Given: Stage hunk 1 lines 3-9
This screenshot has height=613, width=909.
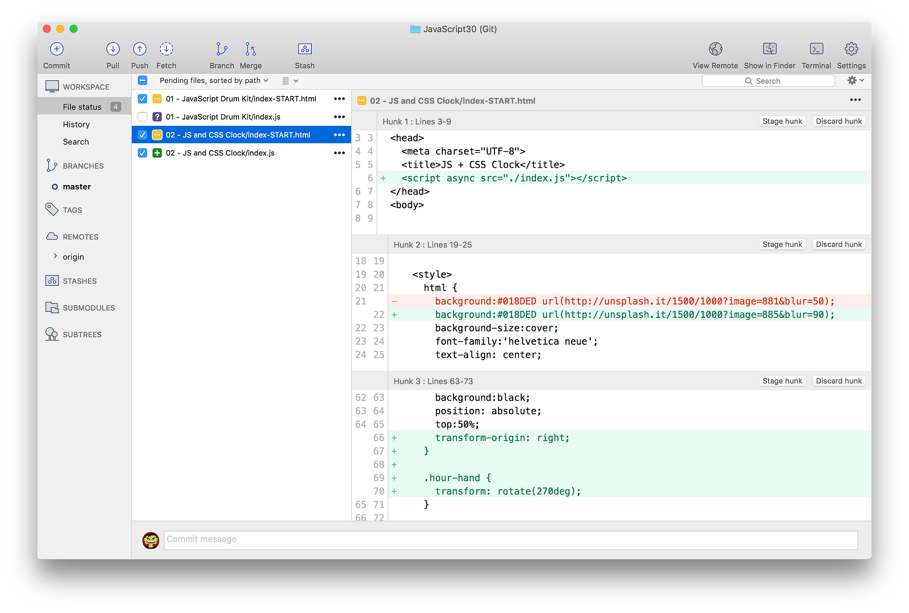Looking at the screenshot, I should 782,121.
